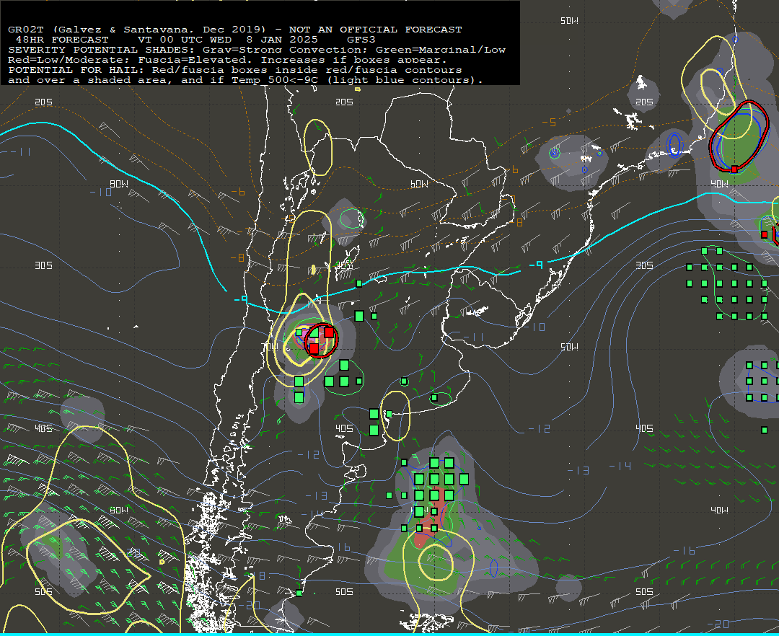The image size is (779, 636).
Task: Click the "Red=Low/Moderate: Fuscia=Elevated" legend line
Action: (227, 60)
